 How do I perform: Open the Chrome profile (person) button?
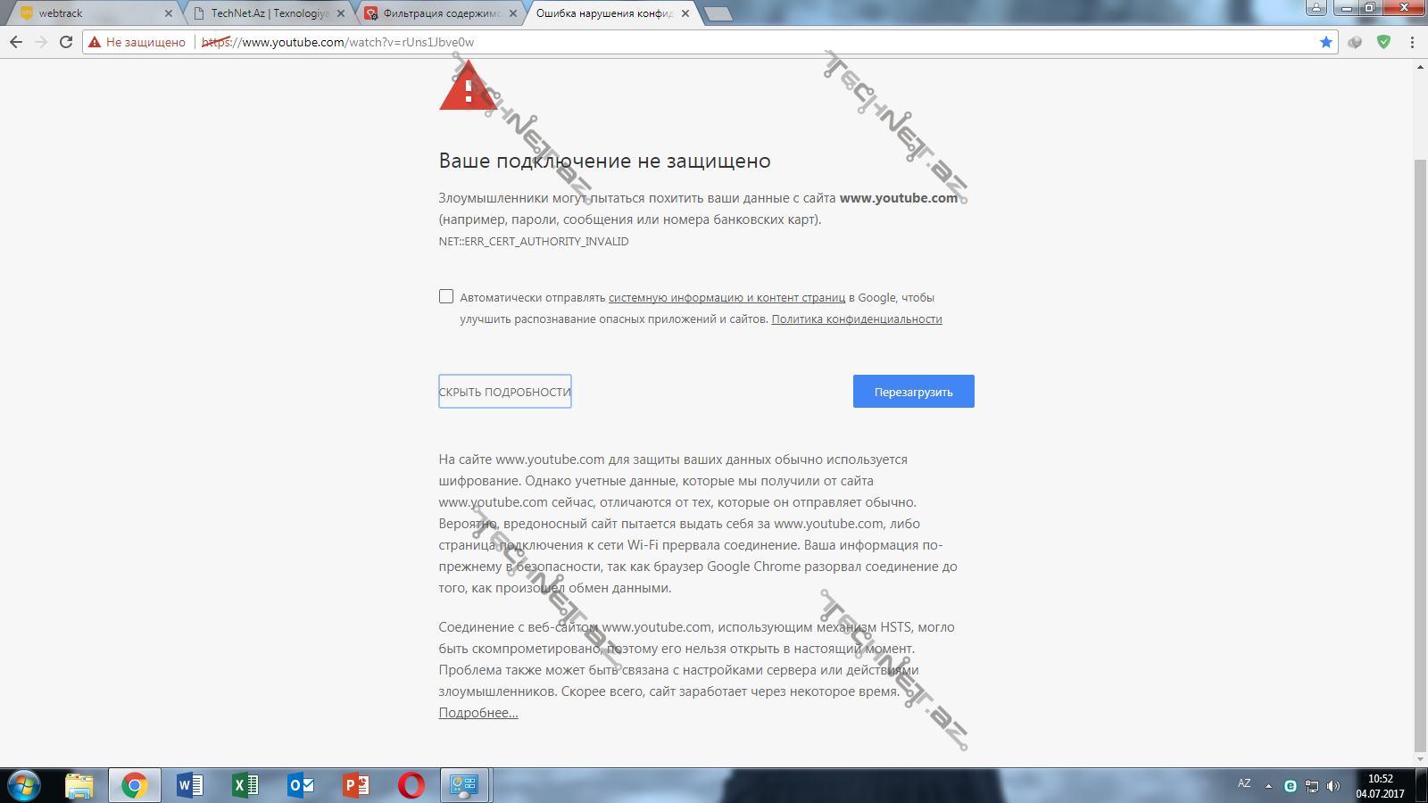[1316, 8]
